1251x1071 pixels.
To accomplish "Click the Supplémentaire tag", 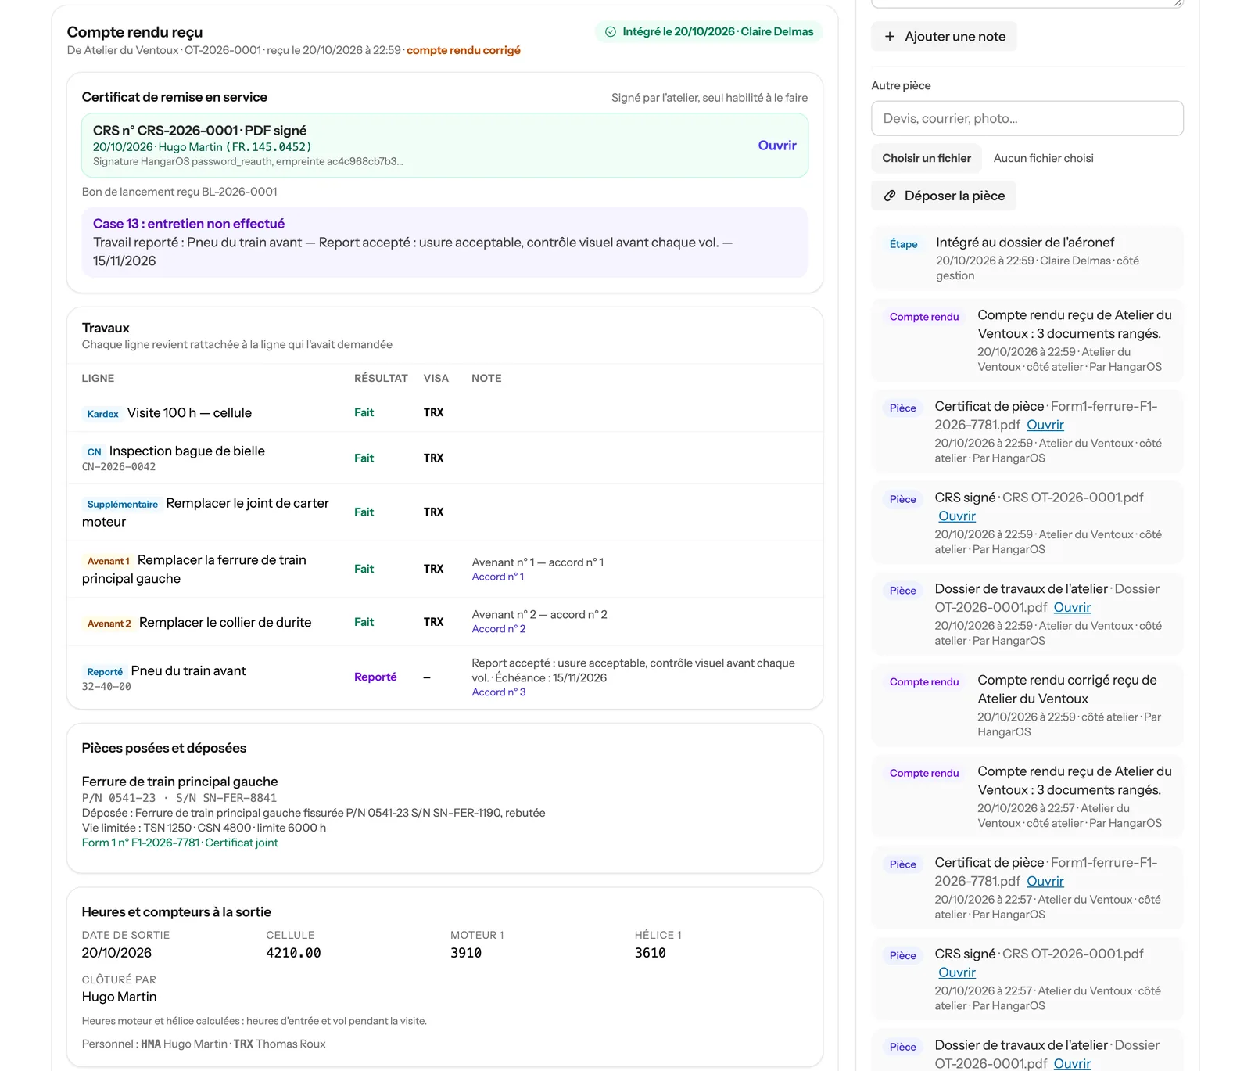I will [122, 505].
